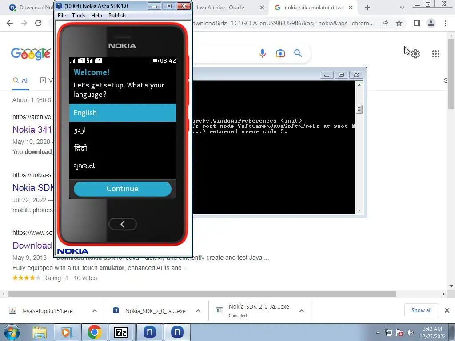Click Show all downloads
The height and width of the screenshot is (341, 455).
coord(421,310)
